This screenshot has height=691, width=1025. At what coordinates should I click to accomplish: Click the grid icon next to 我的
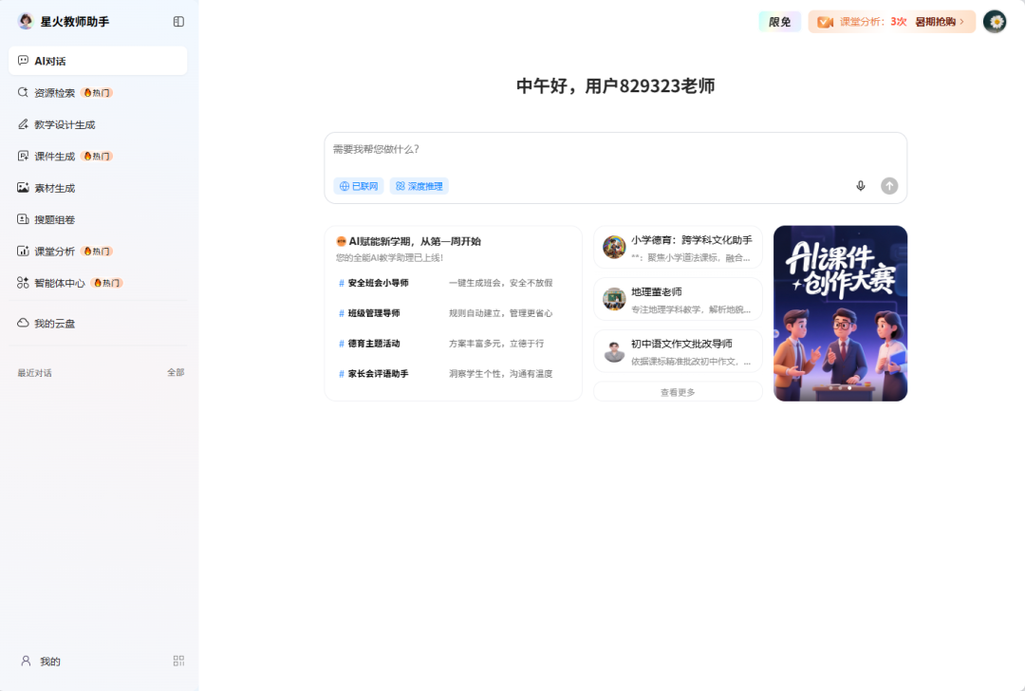(177, 661)
